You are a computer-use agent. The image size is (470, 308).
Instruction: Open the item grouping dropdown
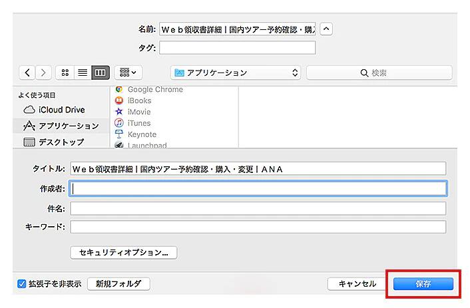[127, 73]
